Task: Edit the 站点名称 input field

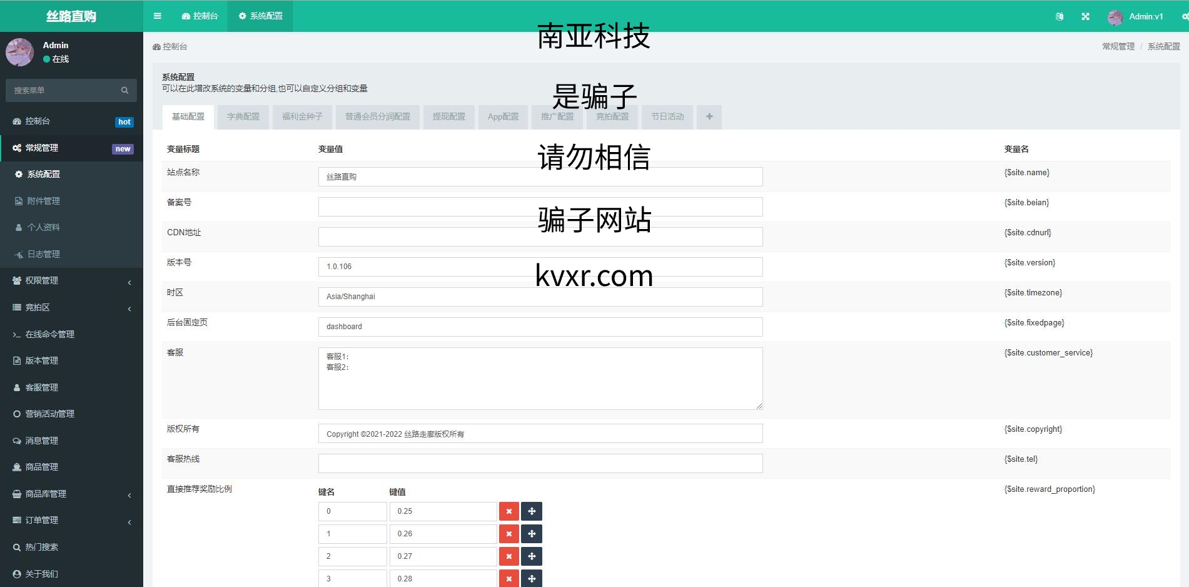Action: click(x=540, y=176)
